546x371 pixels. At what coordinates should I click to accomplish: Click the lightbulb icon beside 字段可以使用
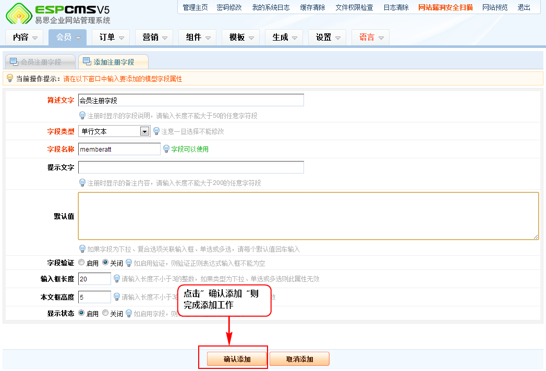[167, 149]
